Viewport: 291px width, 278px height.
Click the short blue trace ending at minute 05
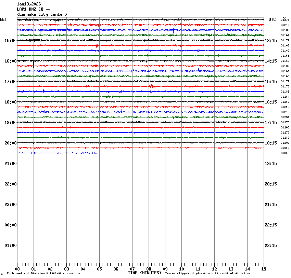point(58,153)
